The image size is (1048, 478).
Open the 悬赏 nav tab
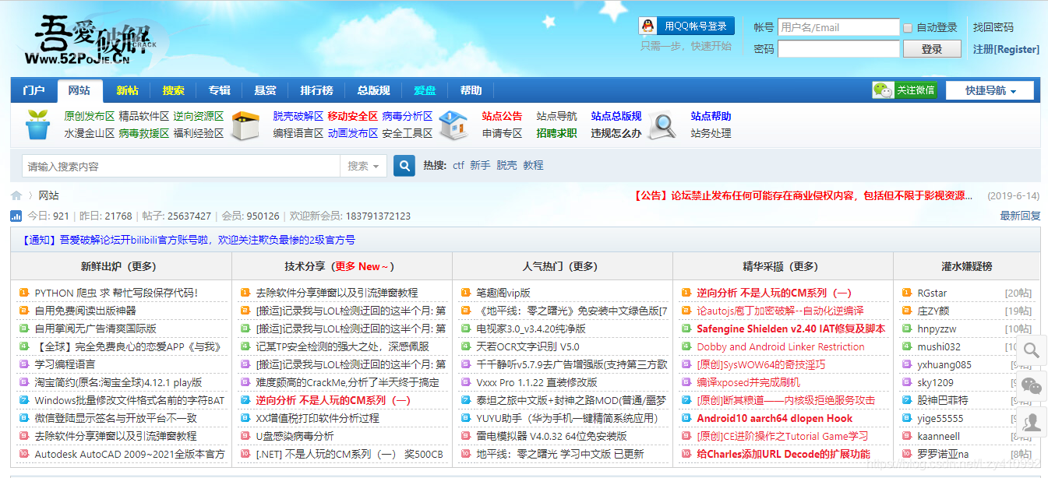(x=265, y=90)
